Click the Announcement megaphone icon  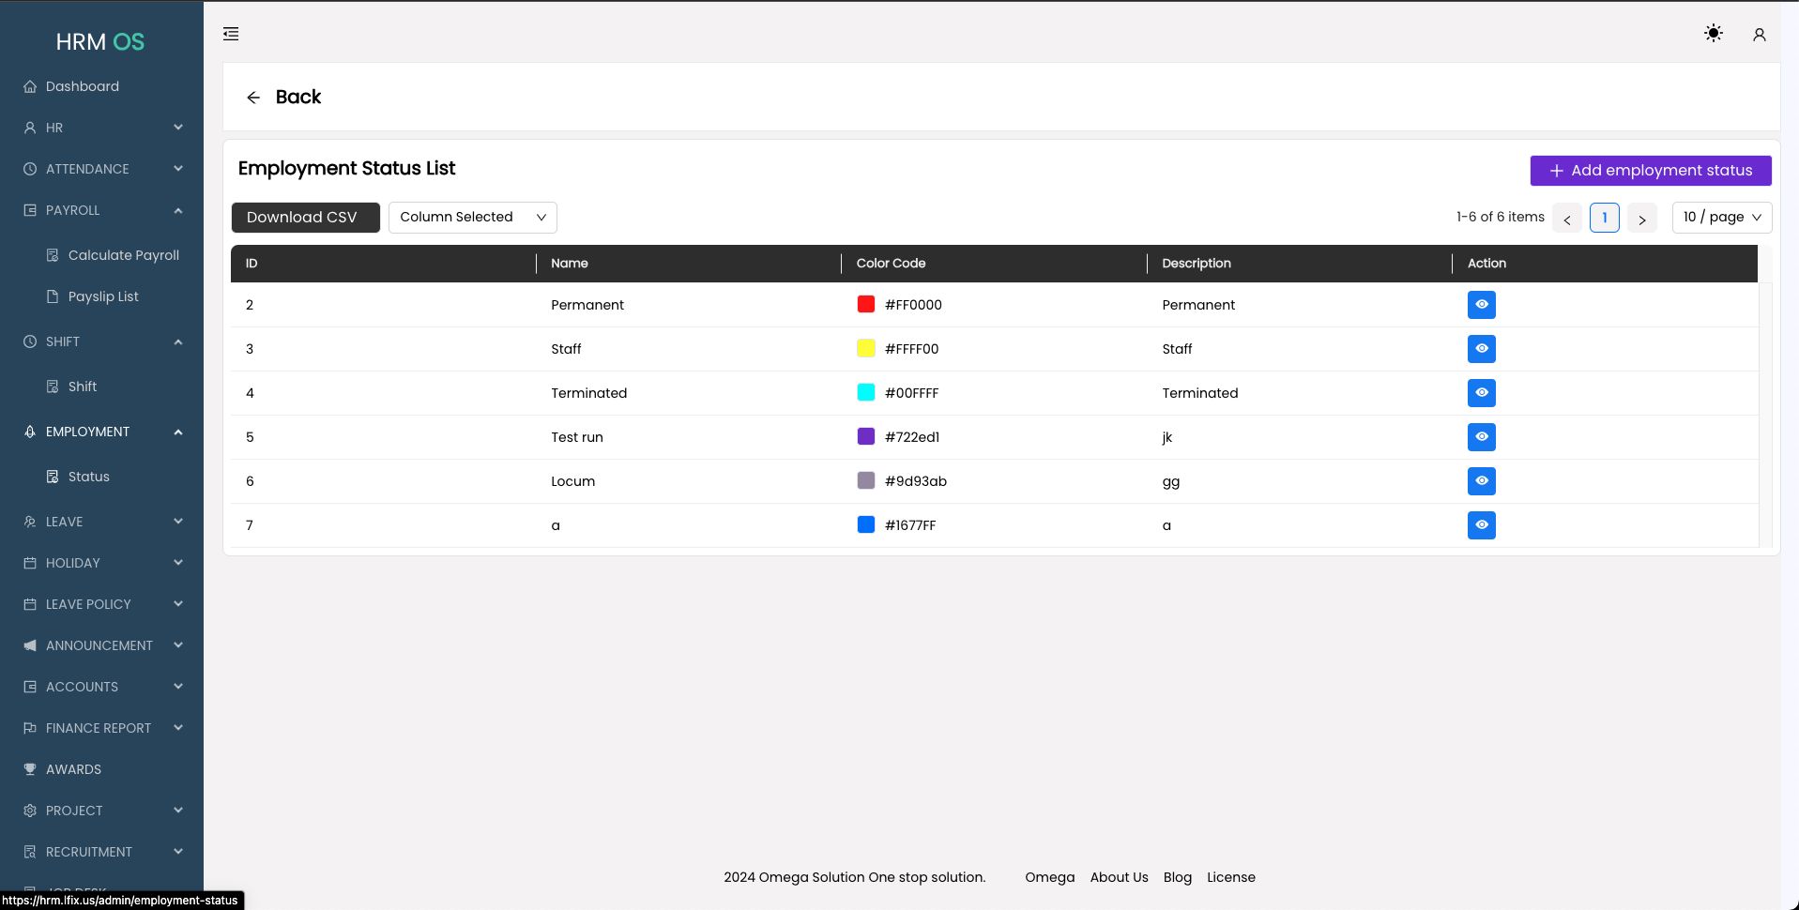[x=30, y=645]
